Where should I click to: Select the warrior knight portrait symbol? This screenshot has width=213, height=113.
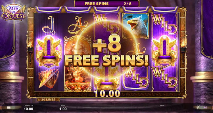(x=78, y=64)
